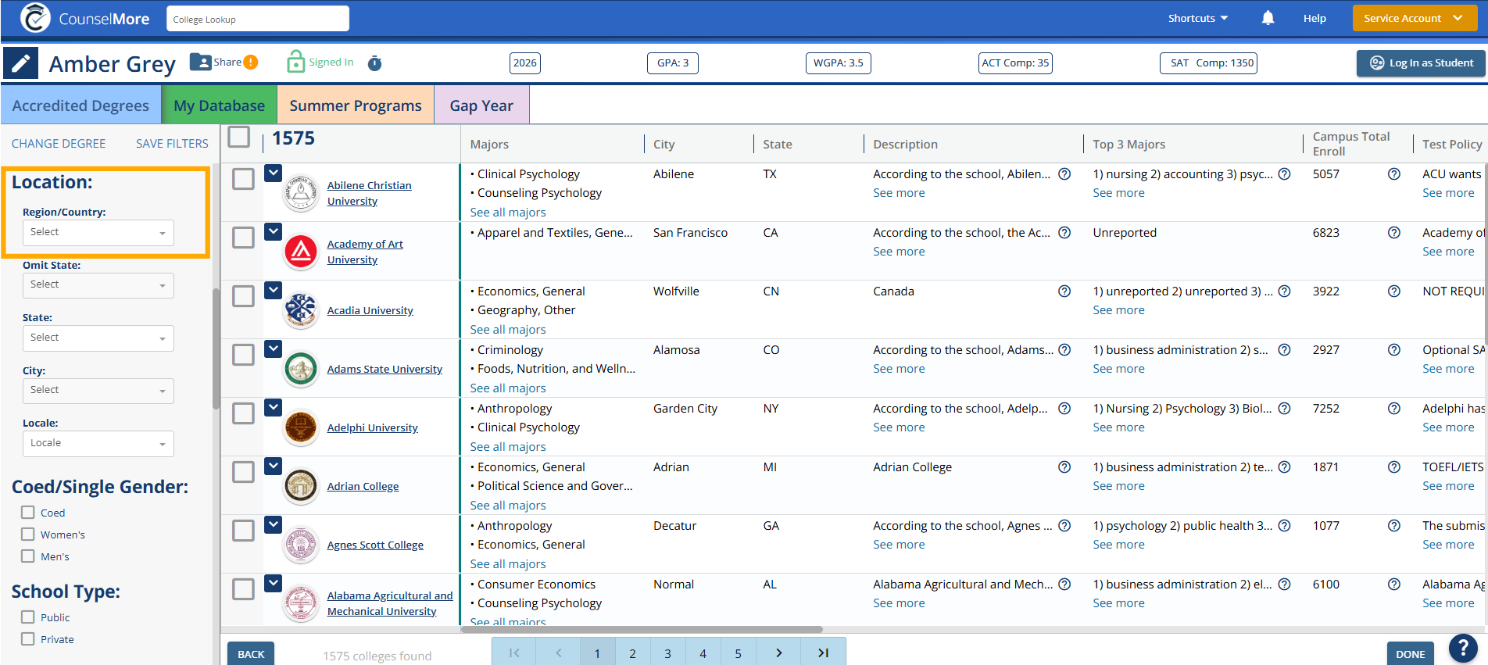Viewport: 1488px width, 665px height.
Task: Open enrollment help icon for 7252 row
Action: (x=1394, y=409)
